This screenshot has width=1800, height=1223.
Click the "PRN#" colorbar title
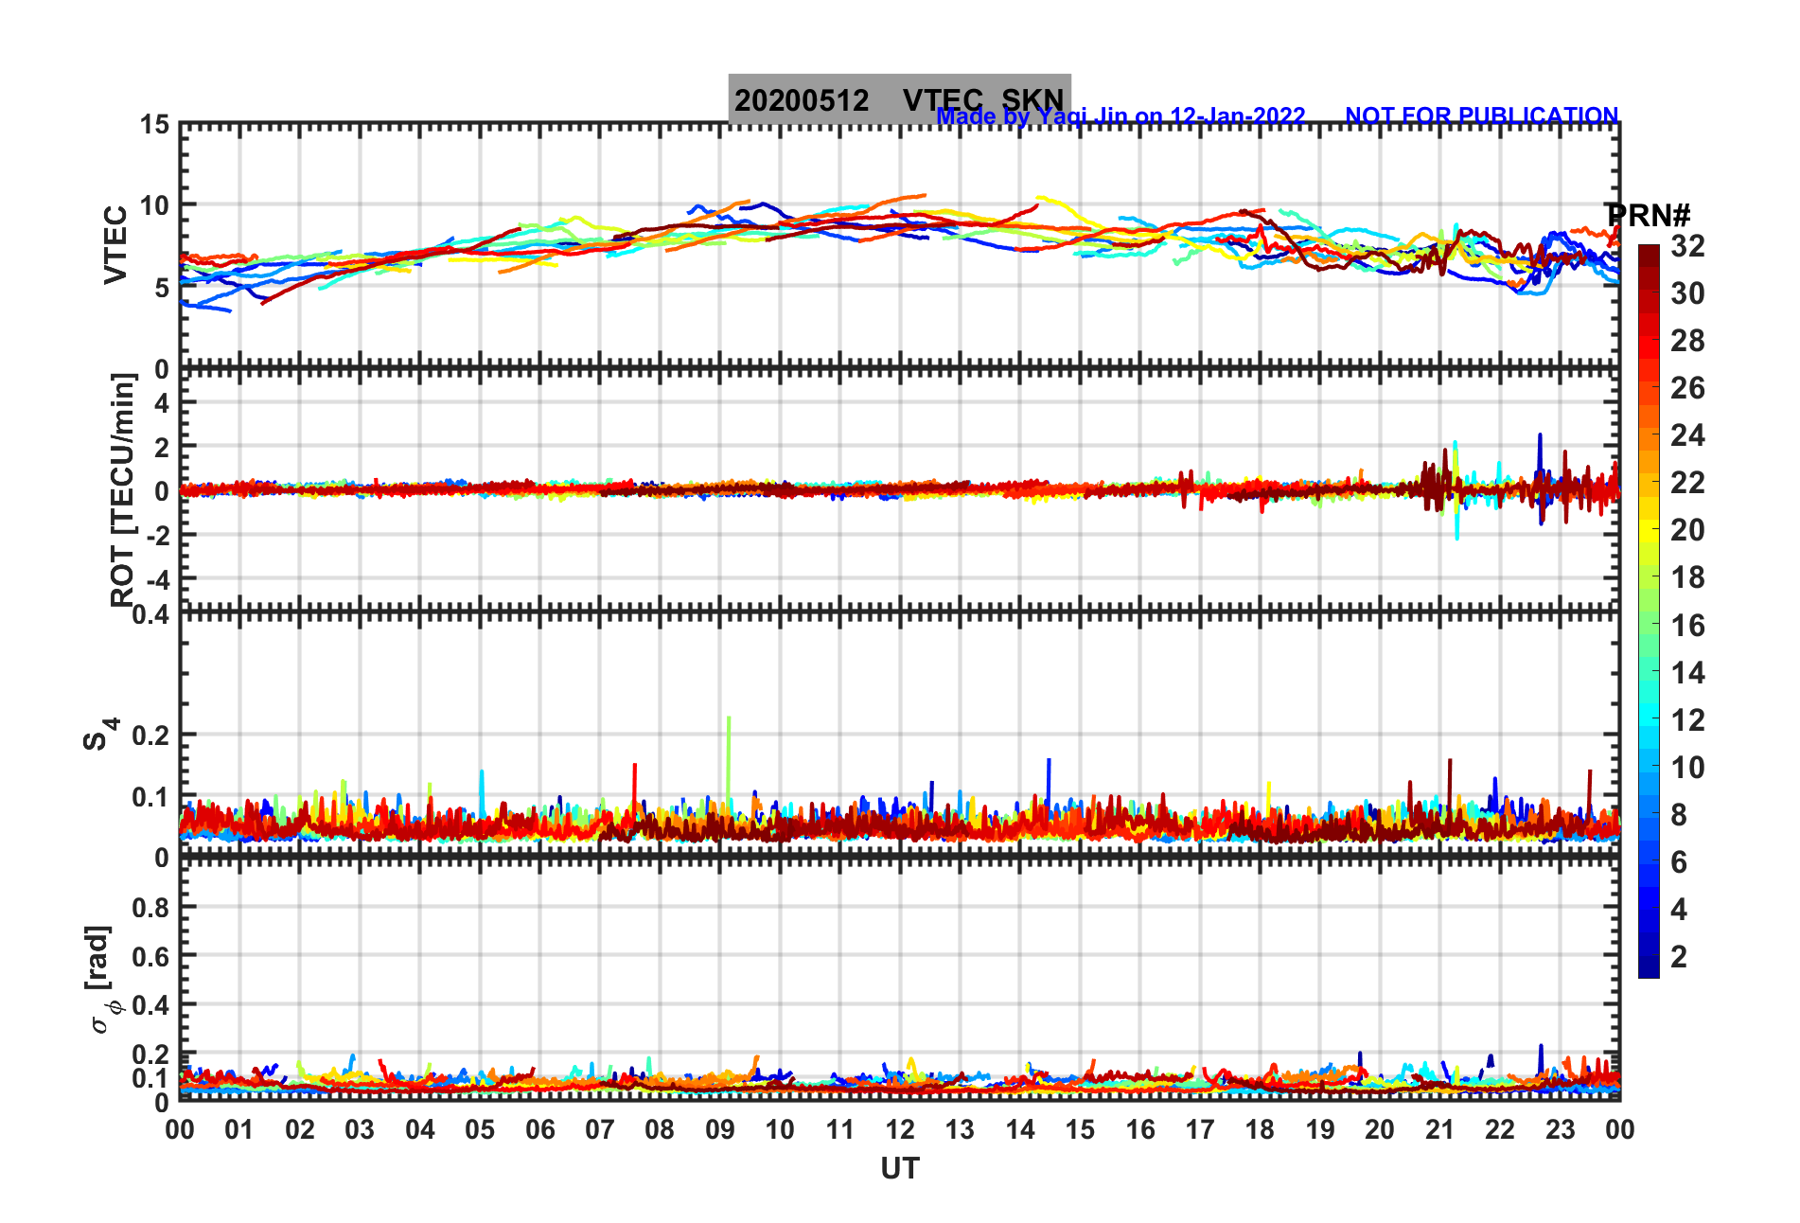[x=1648, y=215]
